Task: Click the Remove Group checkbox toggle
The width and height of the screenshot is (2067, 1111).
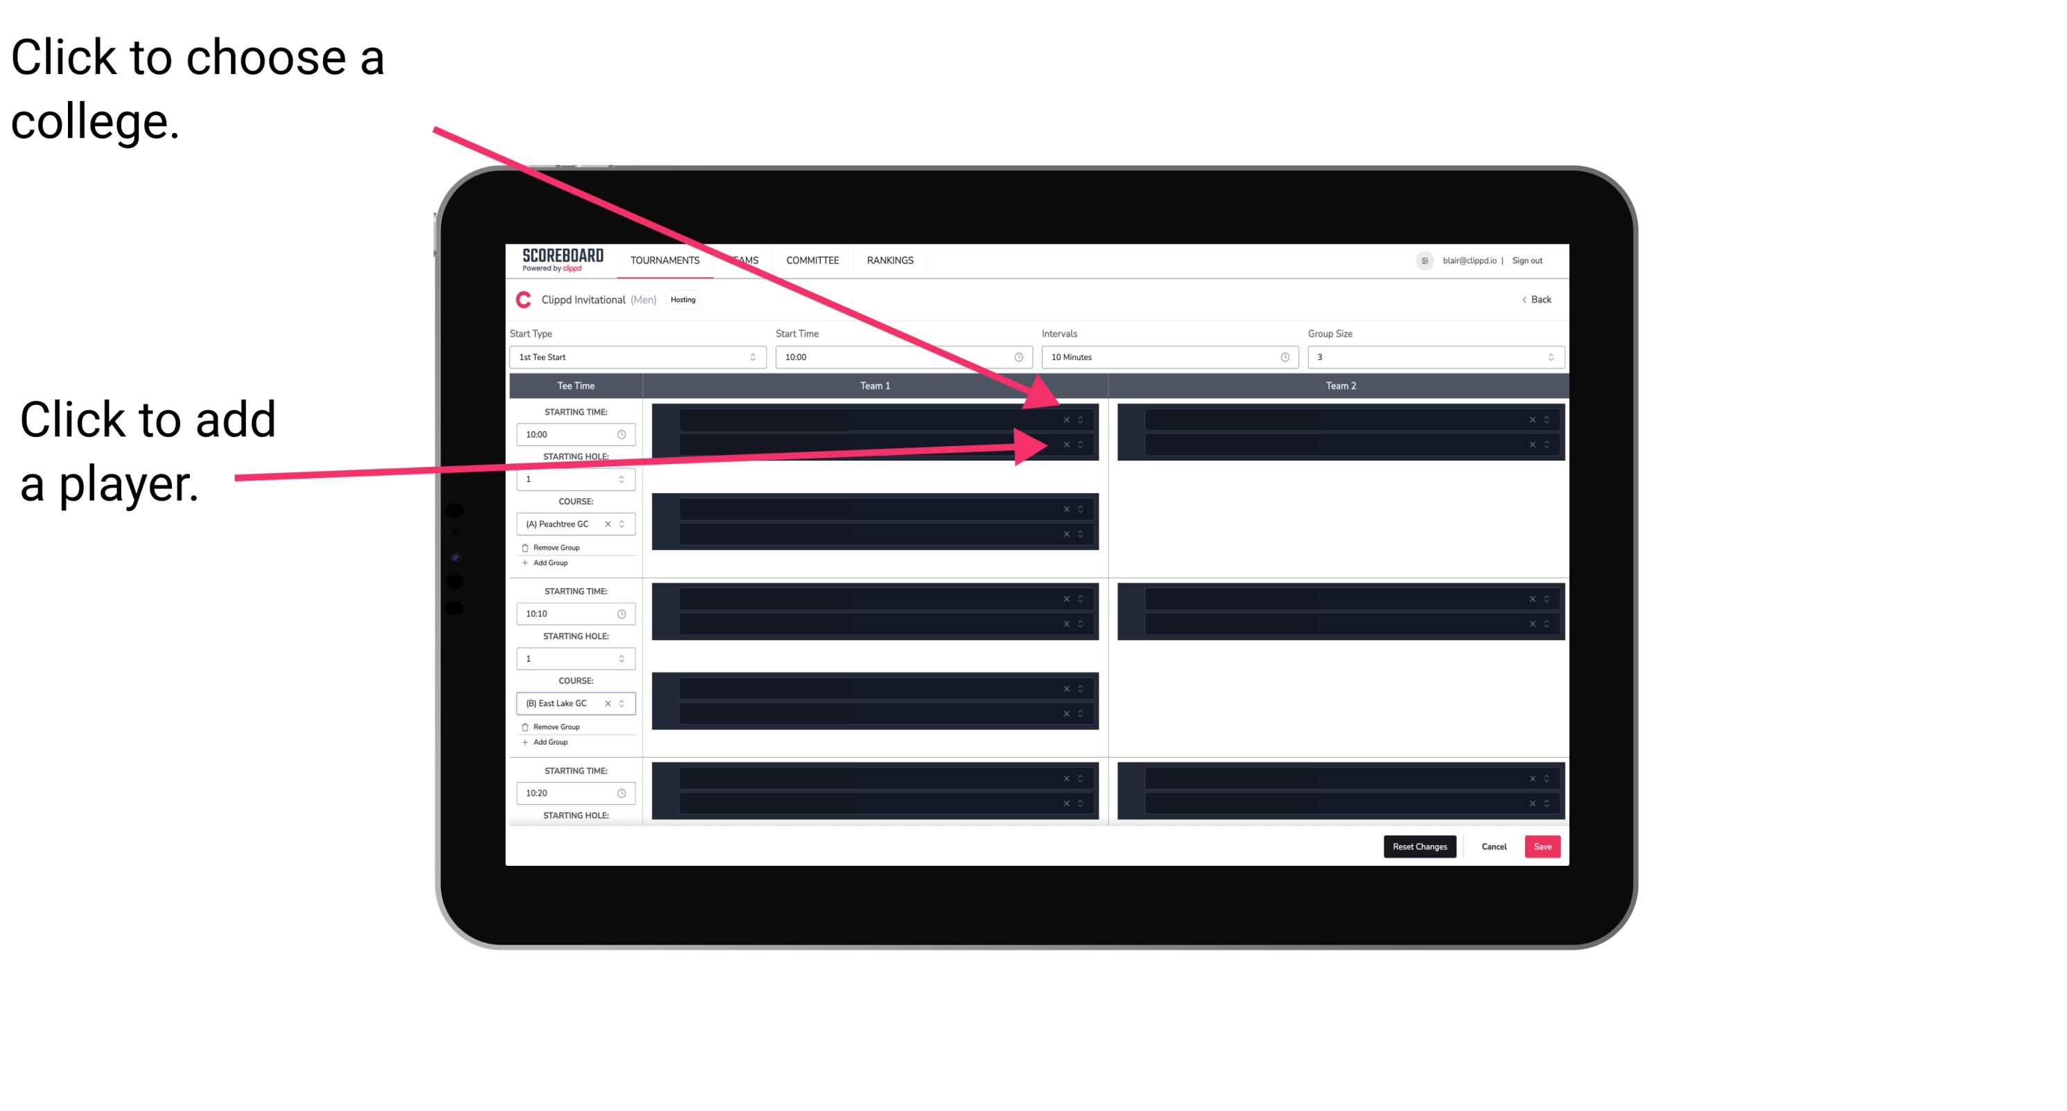Action: (x=524, y=547)
